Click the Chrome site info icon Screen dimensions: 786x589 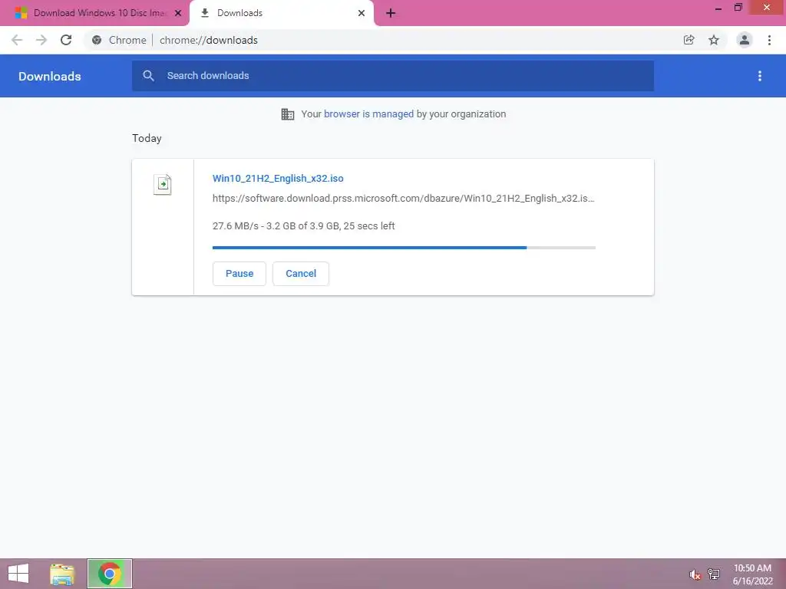point(97,40)
